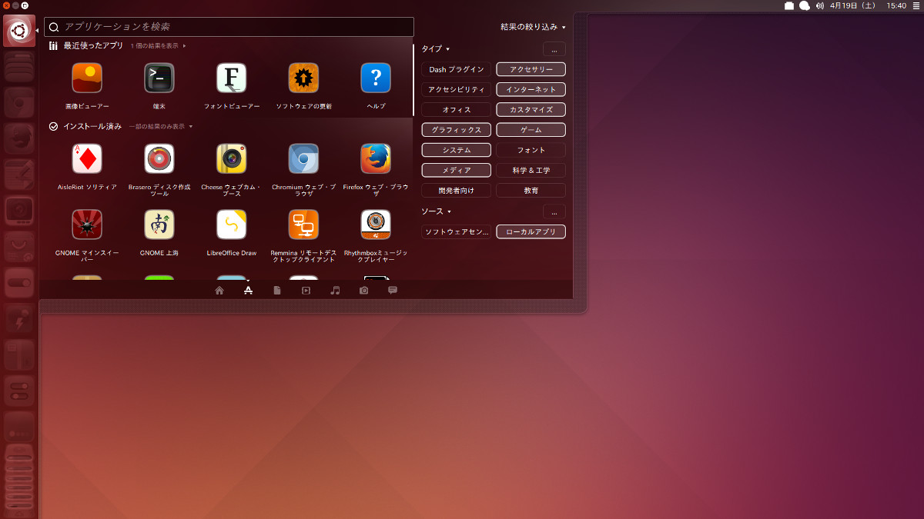Expand 1個の結果を表示 for recent apps
This screenshot has height=519, width=924.
pyautogui.click(x=158, y=46)
